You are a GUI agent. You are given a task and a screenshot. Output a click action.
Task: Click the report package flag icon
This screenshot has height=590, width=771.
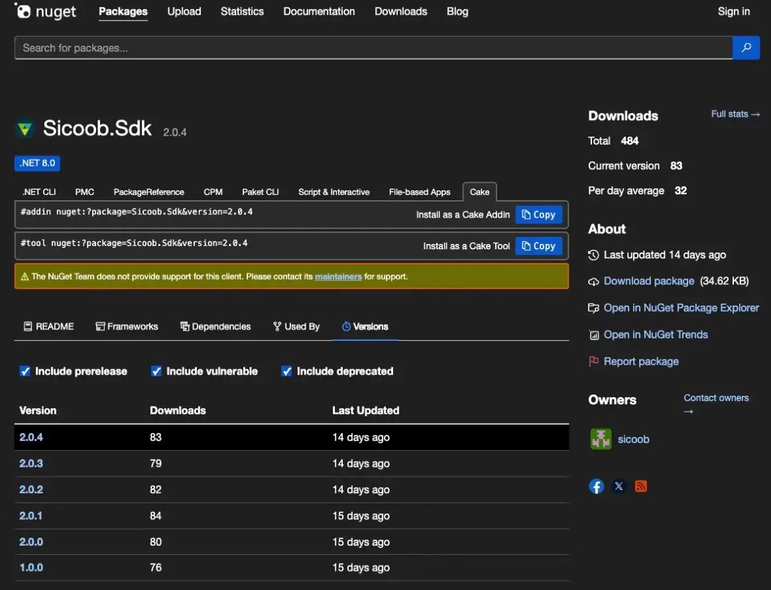(x=593, y=361)
